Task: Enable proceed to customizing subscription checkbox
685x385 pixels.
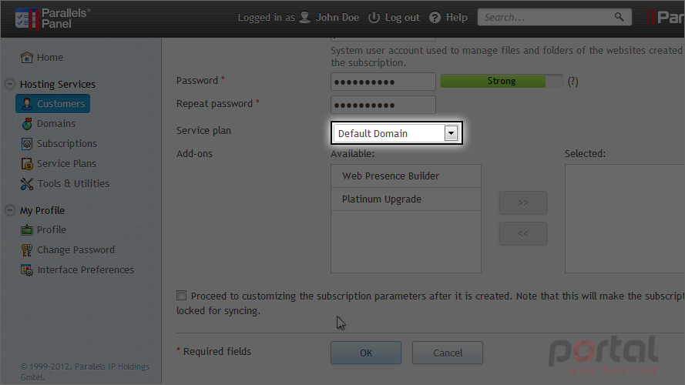Action: coord(181,296)
